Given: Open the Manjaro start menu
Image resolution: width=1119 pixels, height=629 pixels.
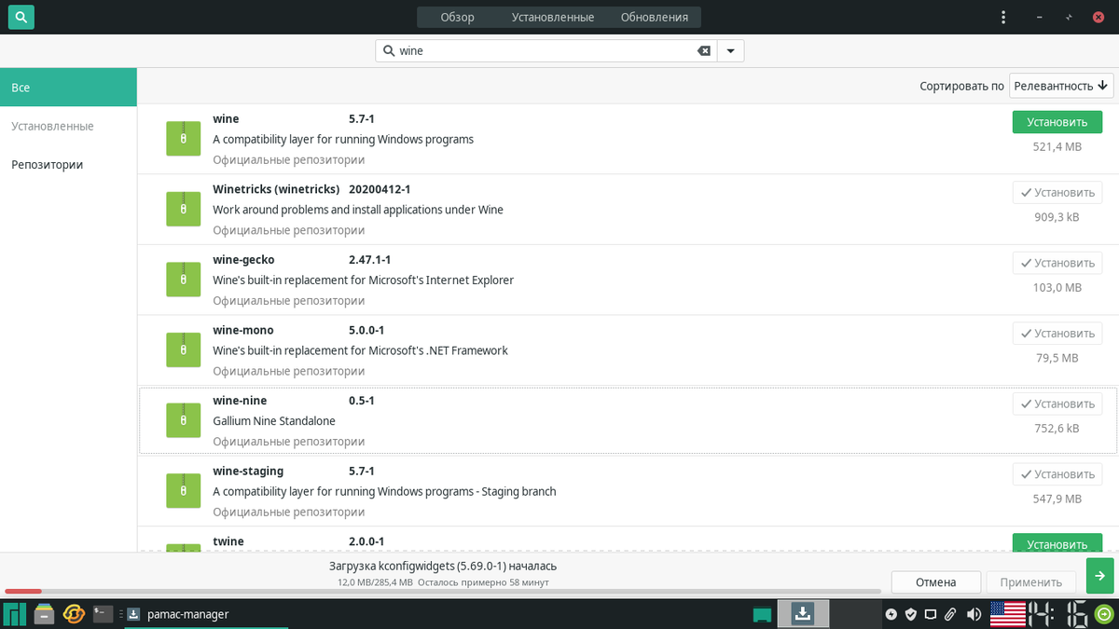Looking at the screenshot, I should [x=15, y=614].
